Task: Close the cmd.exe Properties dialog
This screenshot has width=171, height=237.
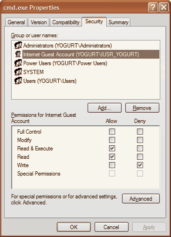Action: coord(164,7)
